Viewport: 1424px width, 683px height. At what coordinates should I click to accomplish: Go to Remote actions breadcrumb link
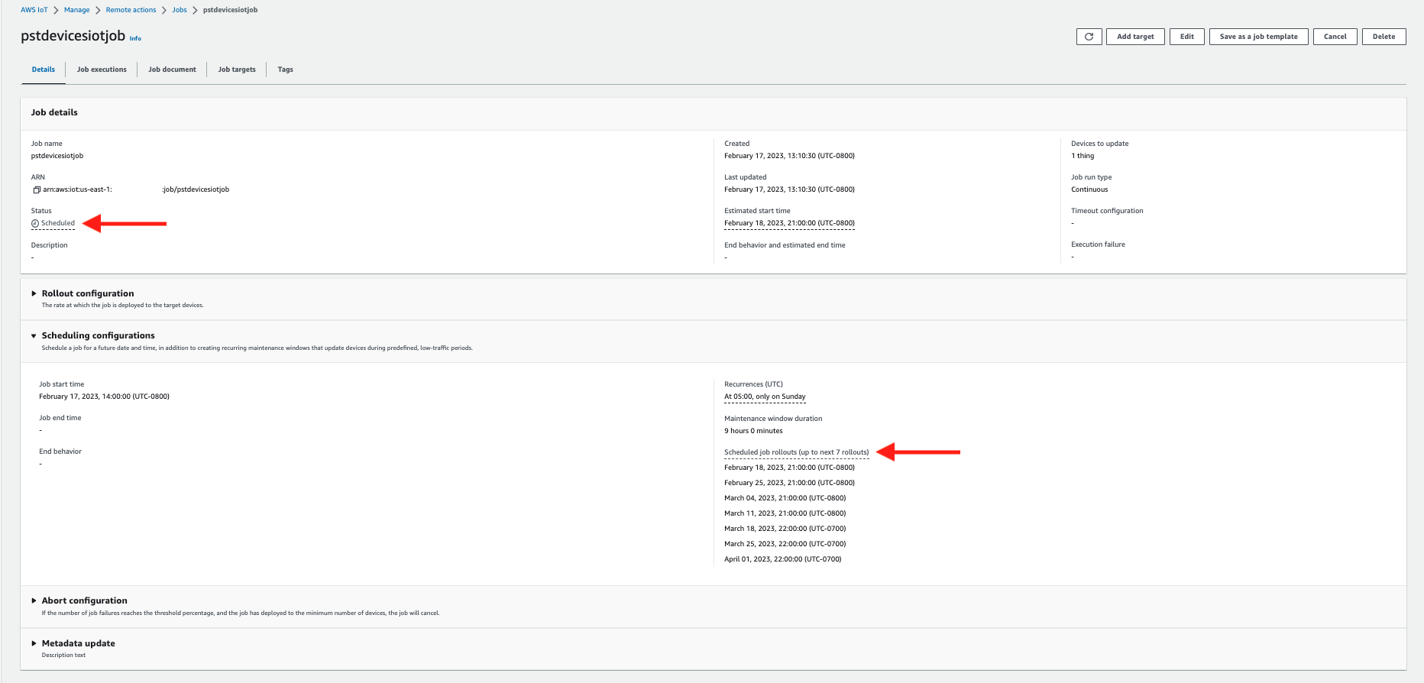(131, 10)
